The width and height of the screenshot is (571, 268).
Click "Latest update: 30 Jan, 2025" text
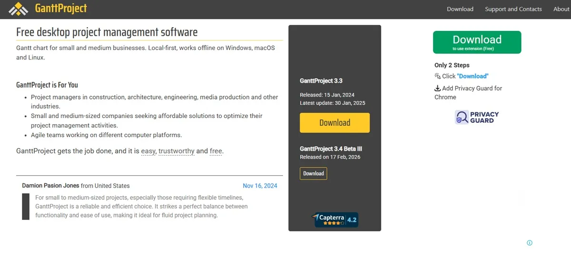point(333,103)
